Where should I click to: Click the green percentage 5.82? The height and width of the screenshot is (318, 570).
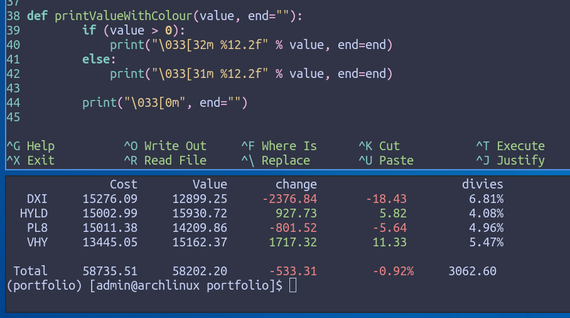point(394,213)
